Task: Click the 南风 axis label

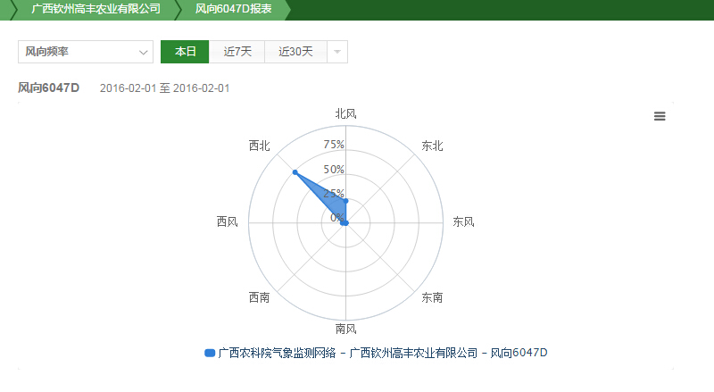Action: [345, 329]
